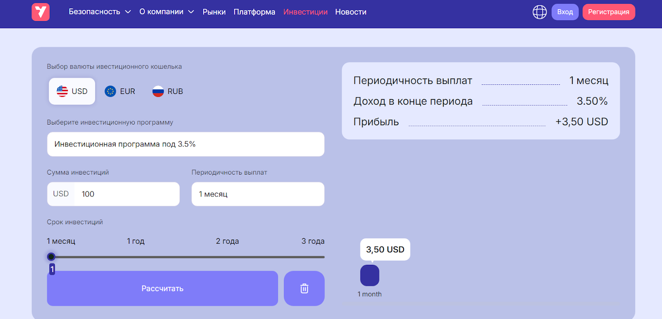Click the '3.50%' income value

592,101
